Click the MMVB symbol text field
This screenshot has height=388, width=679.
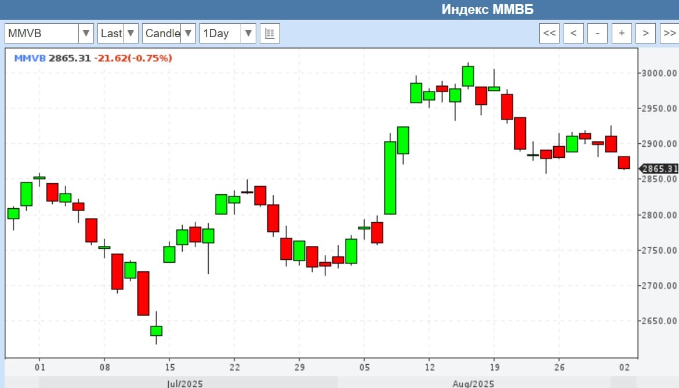click(42, 33)
